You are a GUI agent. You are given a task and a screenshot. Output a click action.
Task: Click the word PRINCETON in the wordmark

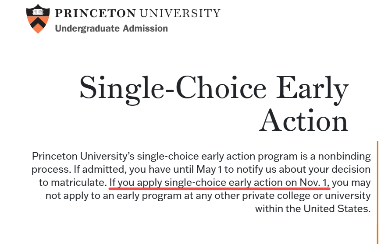click(x=95, y=13)
